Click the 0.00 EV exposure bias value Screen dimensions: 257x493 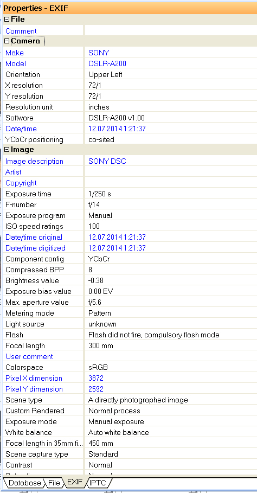point(100,291)
